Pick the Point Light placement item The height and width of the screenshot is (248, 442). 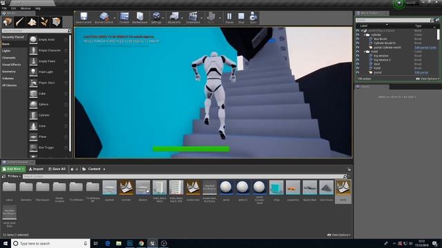click(x=48, y=72)
